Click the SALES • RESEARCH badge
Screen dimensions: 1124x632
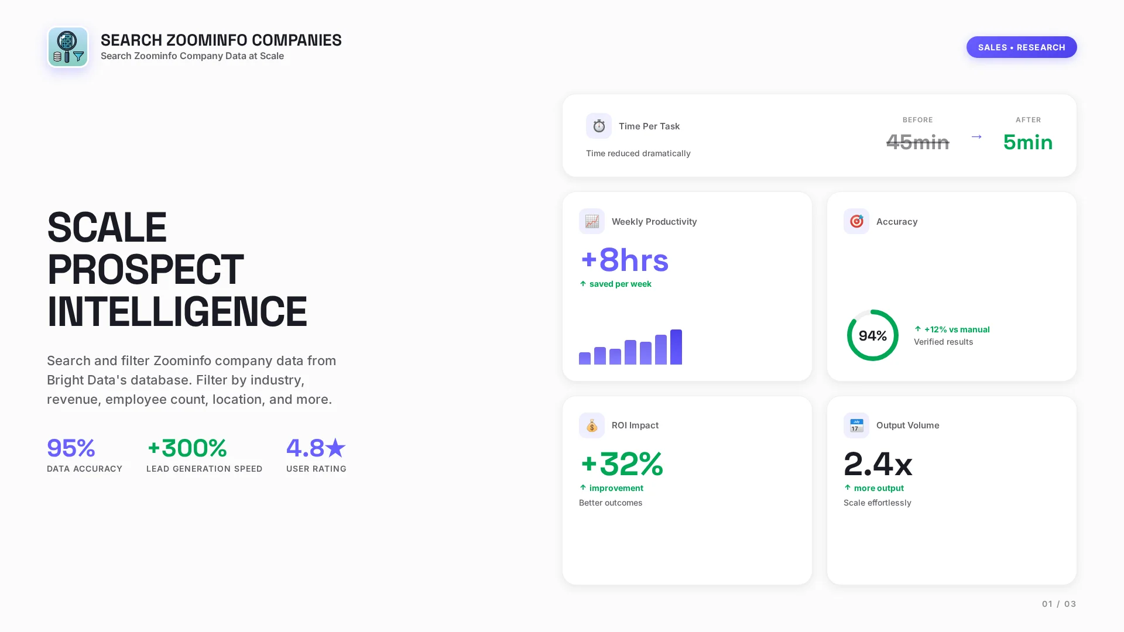pyautogui.click(x=1022, y=47)
